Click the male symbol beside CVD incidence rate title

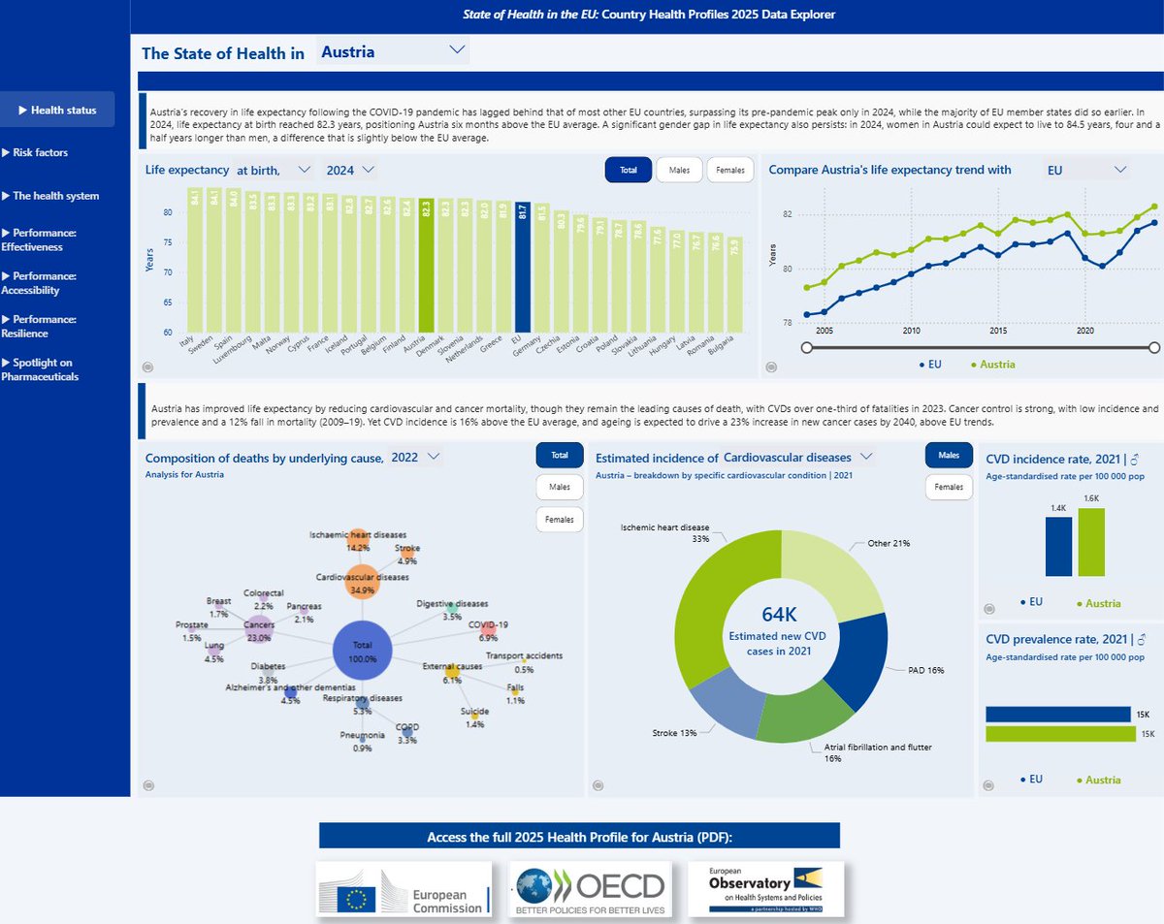click(1137, 459)
